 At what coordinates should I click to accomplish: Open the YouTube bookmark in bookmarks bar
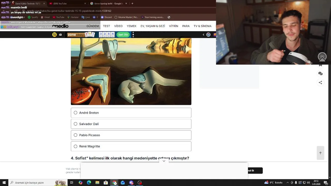point(58,17)
